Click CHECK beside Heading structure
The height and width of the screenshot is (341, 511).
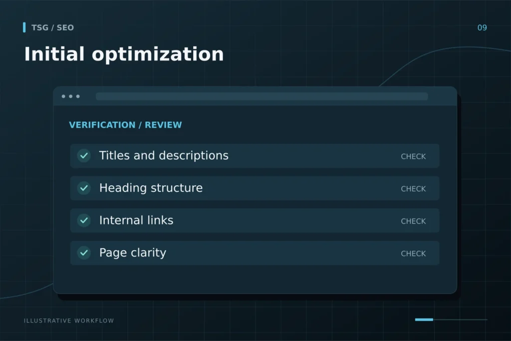pos(413,189)
